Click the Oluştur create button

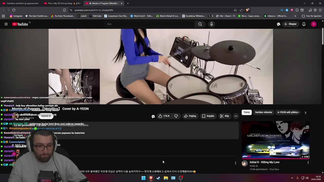click(290, 24)
